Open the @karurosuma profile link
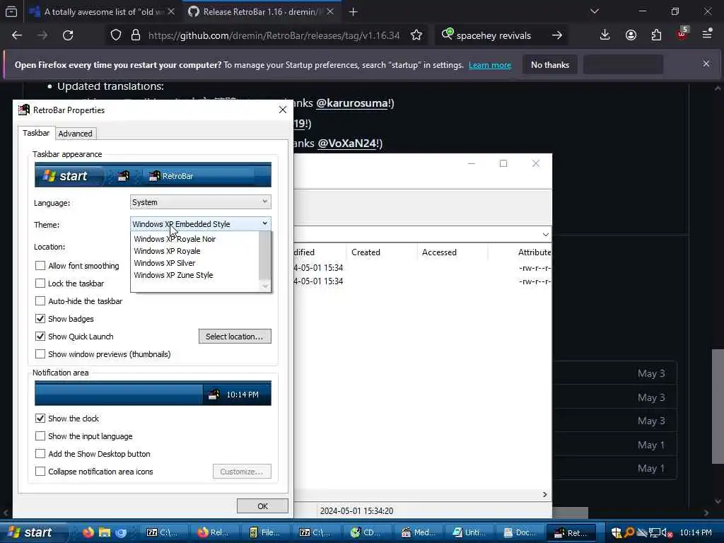 (352, 103)
